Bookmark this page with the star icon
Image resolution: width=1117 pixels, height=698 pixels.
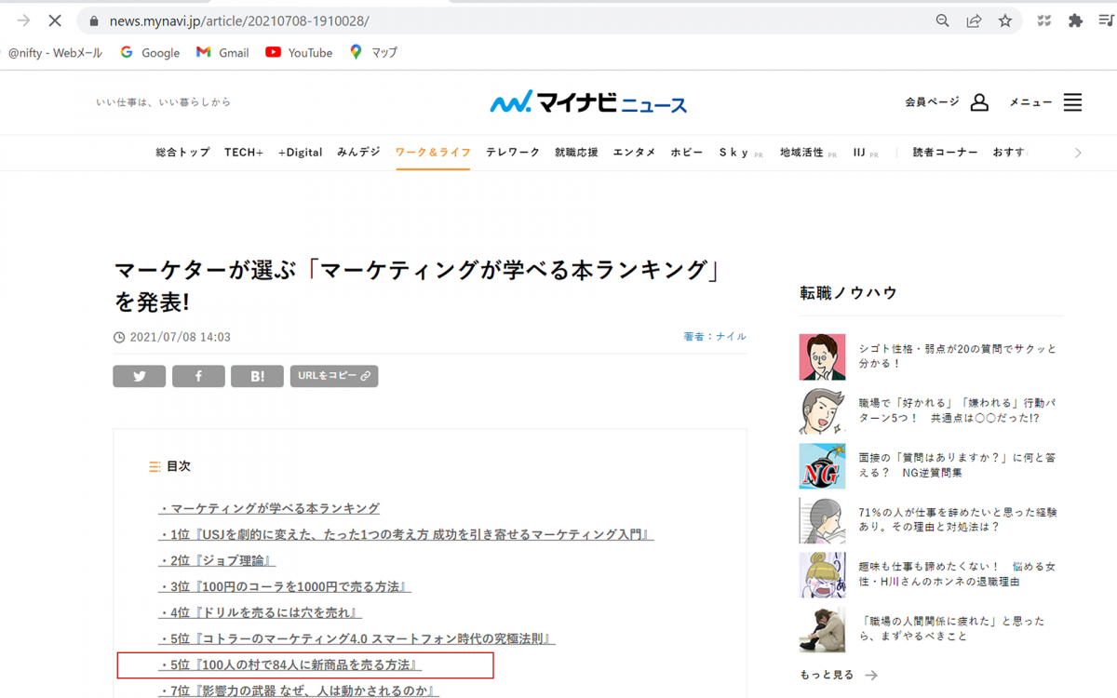tap(1005, 20)
